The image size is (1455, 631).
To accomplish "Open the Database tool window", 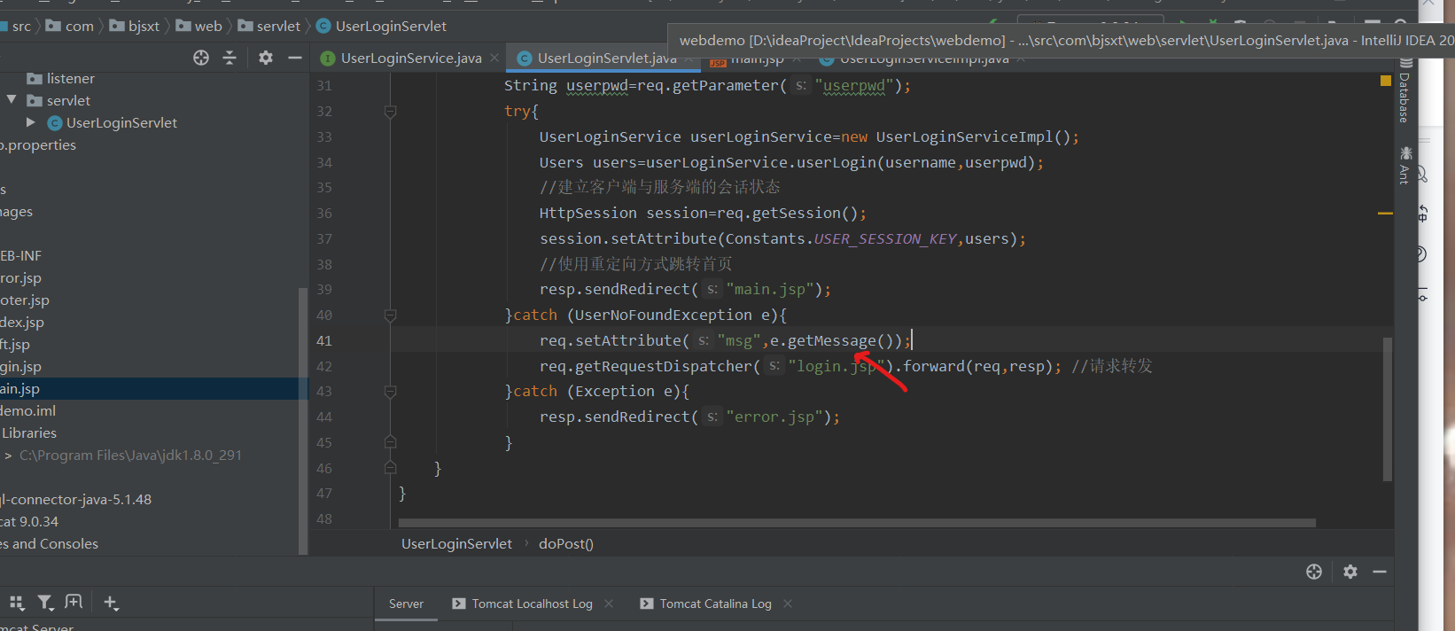I will click(x=1405, y=91).
